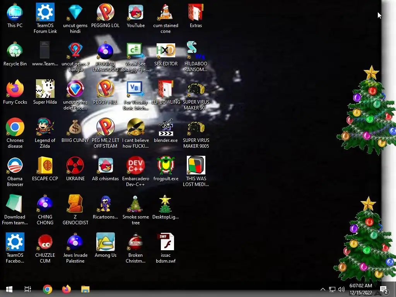Show hidden system tray icons
The width and height of the screenshot is (396, 297).
tap(323, 289)
